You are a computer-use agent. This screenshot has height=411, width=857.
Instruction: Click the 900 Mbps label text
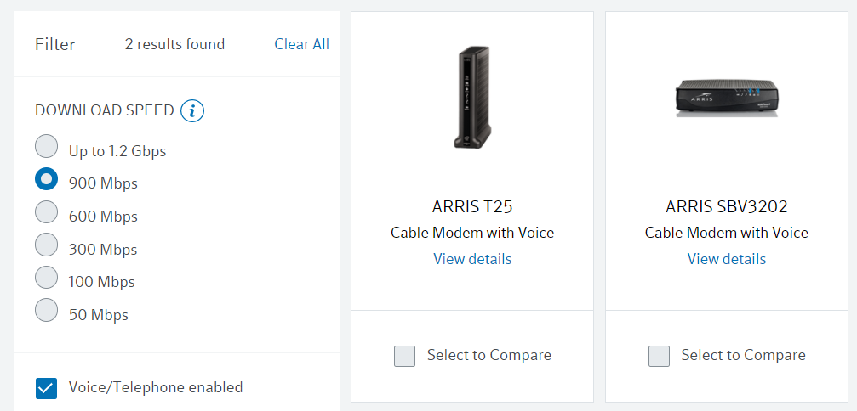tap(103, 183)
